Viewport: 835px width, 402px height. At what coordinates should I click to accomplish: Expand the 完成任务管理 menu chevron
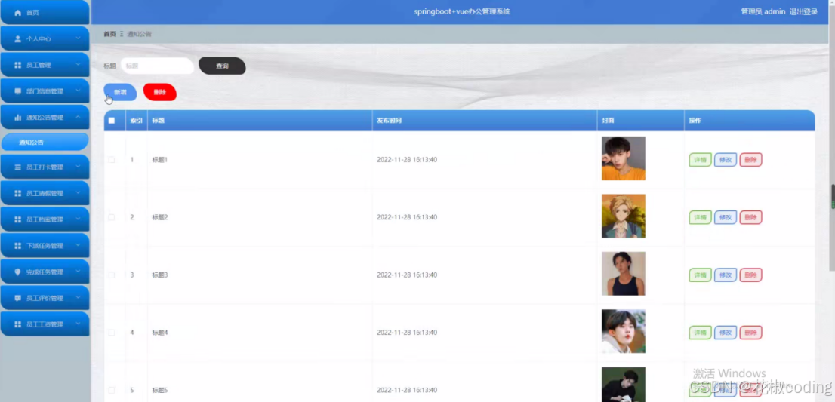click(78, 272)
